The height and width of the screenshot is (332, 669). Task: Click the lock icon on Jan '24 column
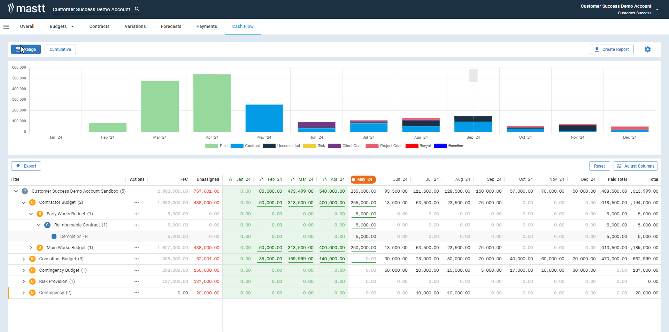click(x=230, y=179)
